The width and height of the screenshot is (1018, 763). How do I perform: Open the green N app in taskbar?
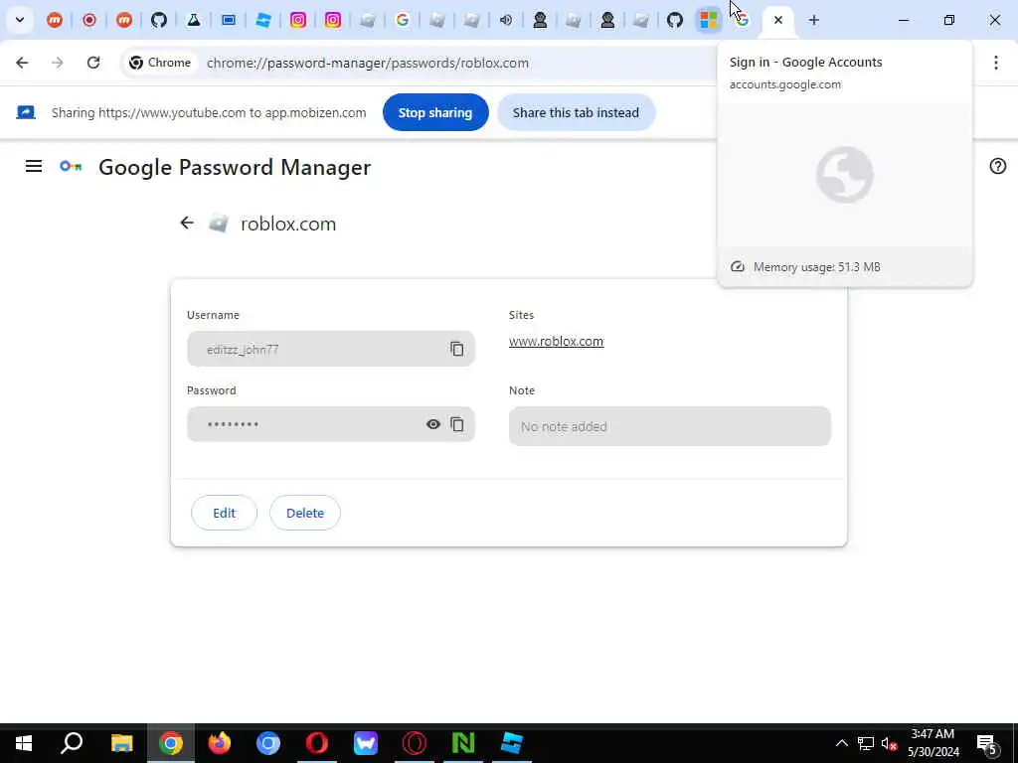[x=463, y=743]
